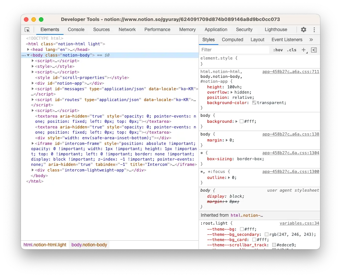Click body background #fff color swatch

click(242, 121)
